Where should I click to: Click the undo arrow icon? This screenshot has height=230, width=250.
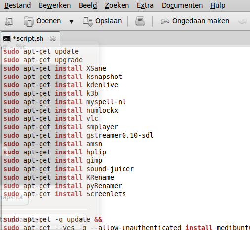tap(165, 21)
